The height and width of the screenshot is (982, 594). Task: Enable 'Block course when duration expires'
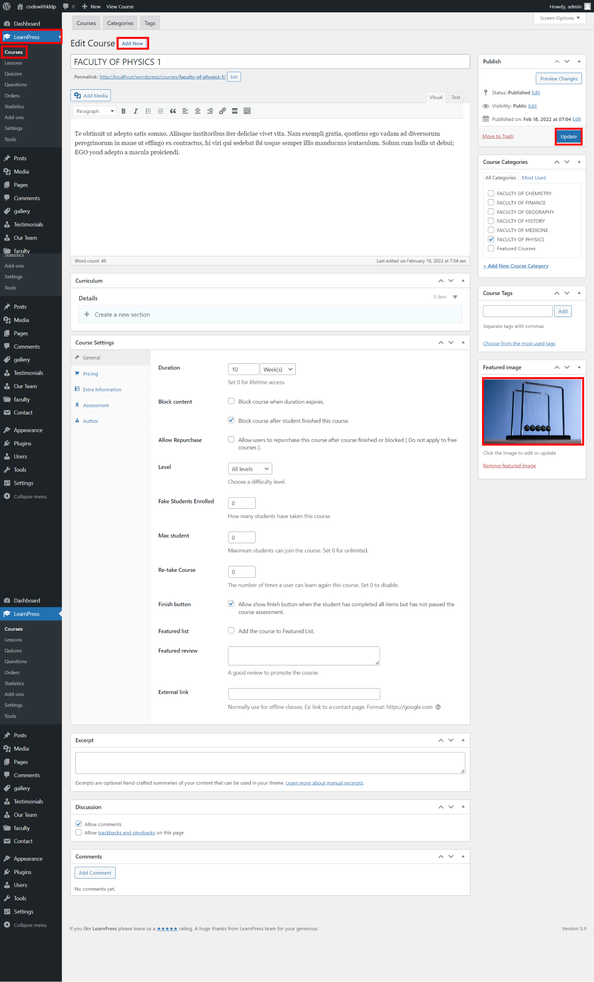[x=231, y=401]
